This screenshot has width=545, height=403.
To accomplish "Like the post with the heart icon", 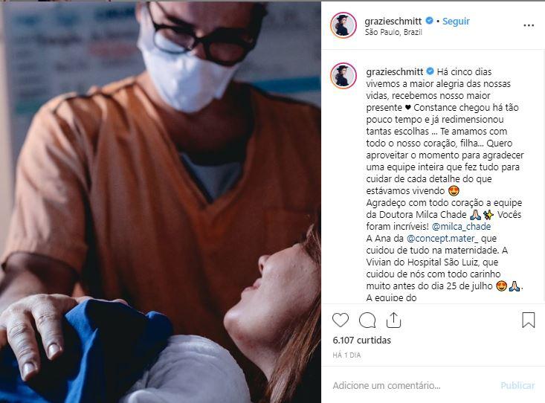I will click(341, 320).
